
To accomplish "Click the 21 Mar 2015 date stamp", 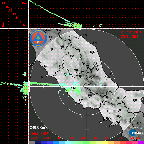I will (132, 32).
